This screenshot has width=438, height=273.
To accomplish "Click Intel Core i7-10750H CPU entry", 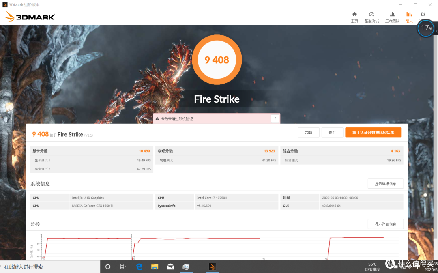I will (x=212, y=198).
